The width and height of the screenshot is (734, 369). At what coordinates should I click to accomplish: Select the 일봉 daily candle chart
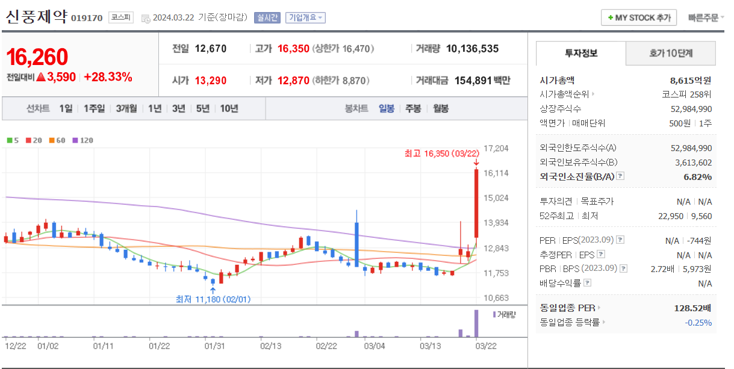(387, 108)
